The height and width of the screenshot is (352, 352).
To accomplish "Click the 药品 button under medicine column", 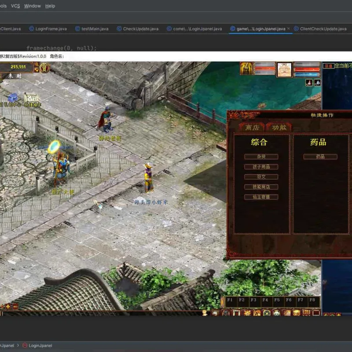I will point(320,157).
